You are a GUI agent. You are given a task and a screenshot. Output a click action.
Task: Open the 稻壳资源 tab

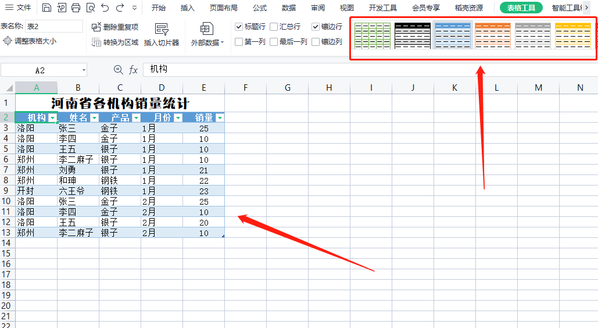pyautogui.click(x=469, y=8)
